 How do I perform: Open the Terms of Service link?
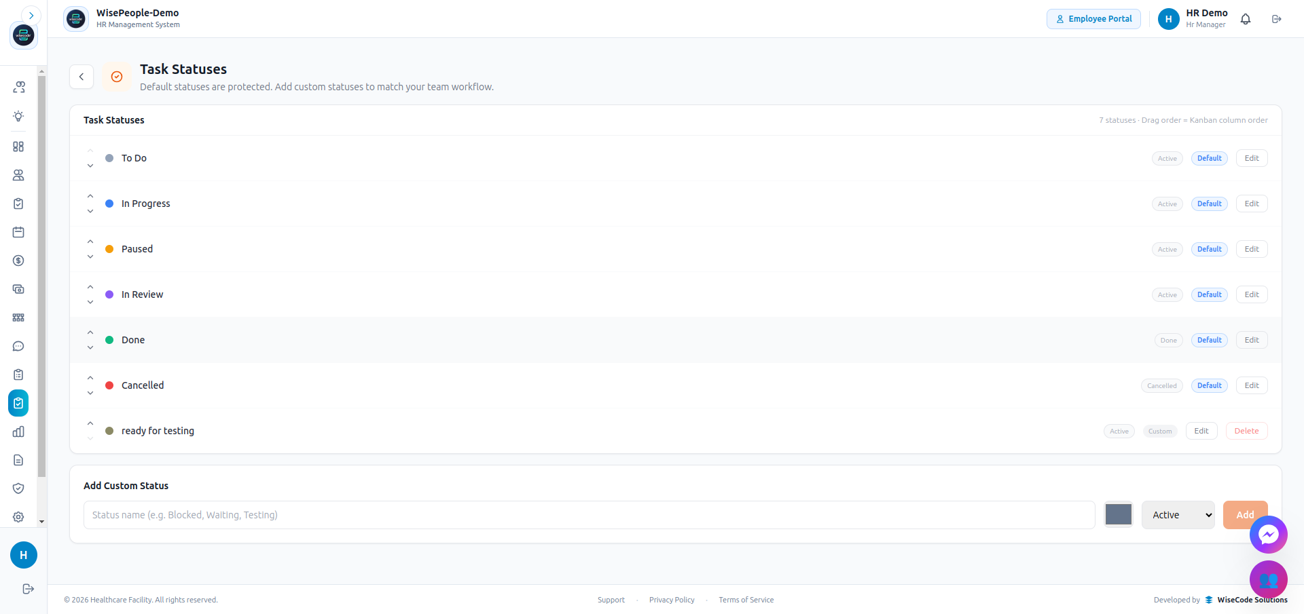(746, 600)
